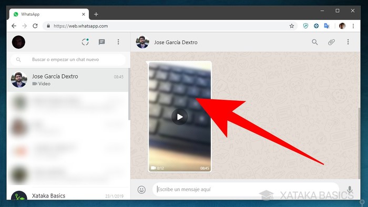The image size is (368, 207).
Task: Focus the search or new chat box
Action: pyautogui.click(x=68, y=59)
